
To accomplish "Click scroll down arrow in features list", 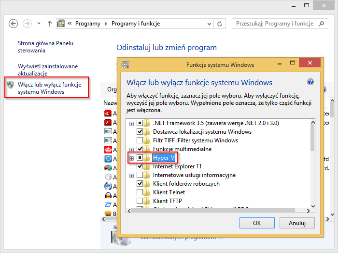I will [x=313, y=206].
